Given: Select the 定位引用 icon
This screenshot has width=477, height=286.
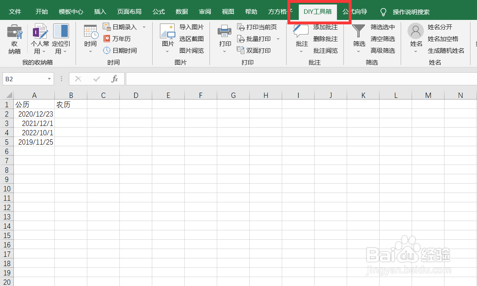Looking at the screenshot, I should 61,31.
